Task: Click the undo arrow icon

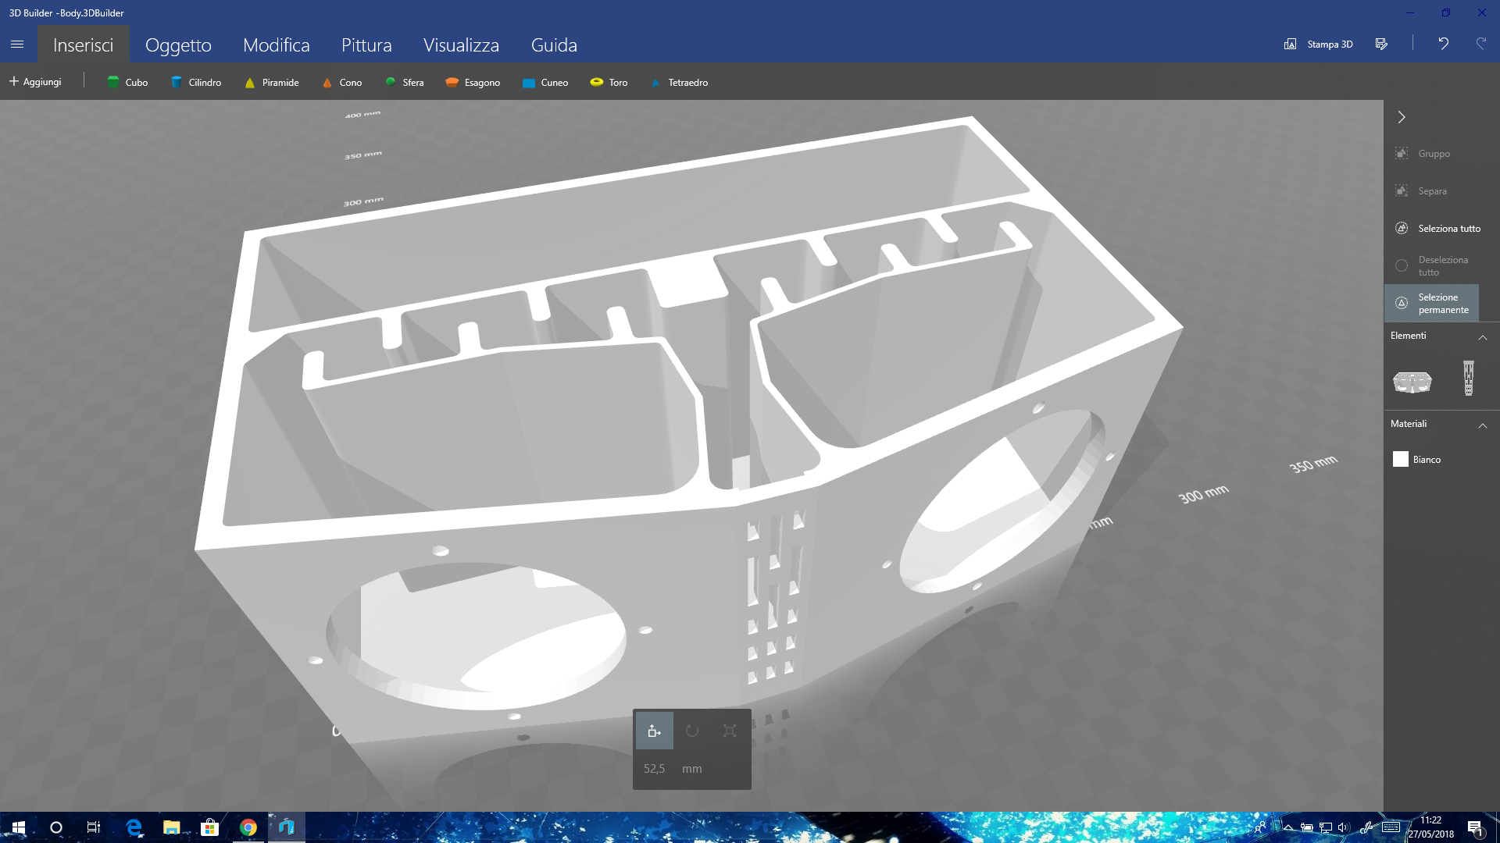Action: [1443, 44]
